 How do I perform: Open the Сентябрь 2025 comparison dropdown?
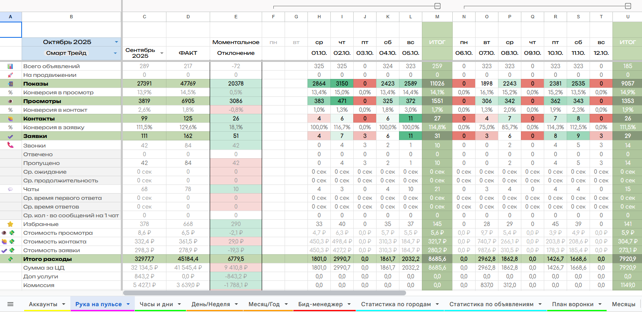[162, 53]
